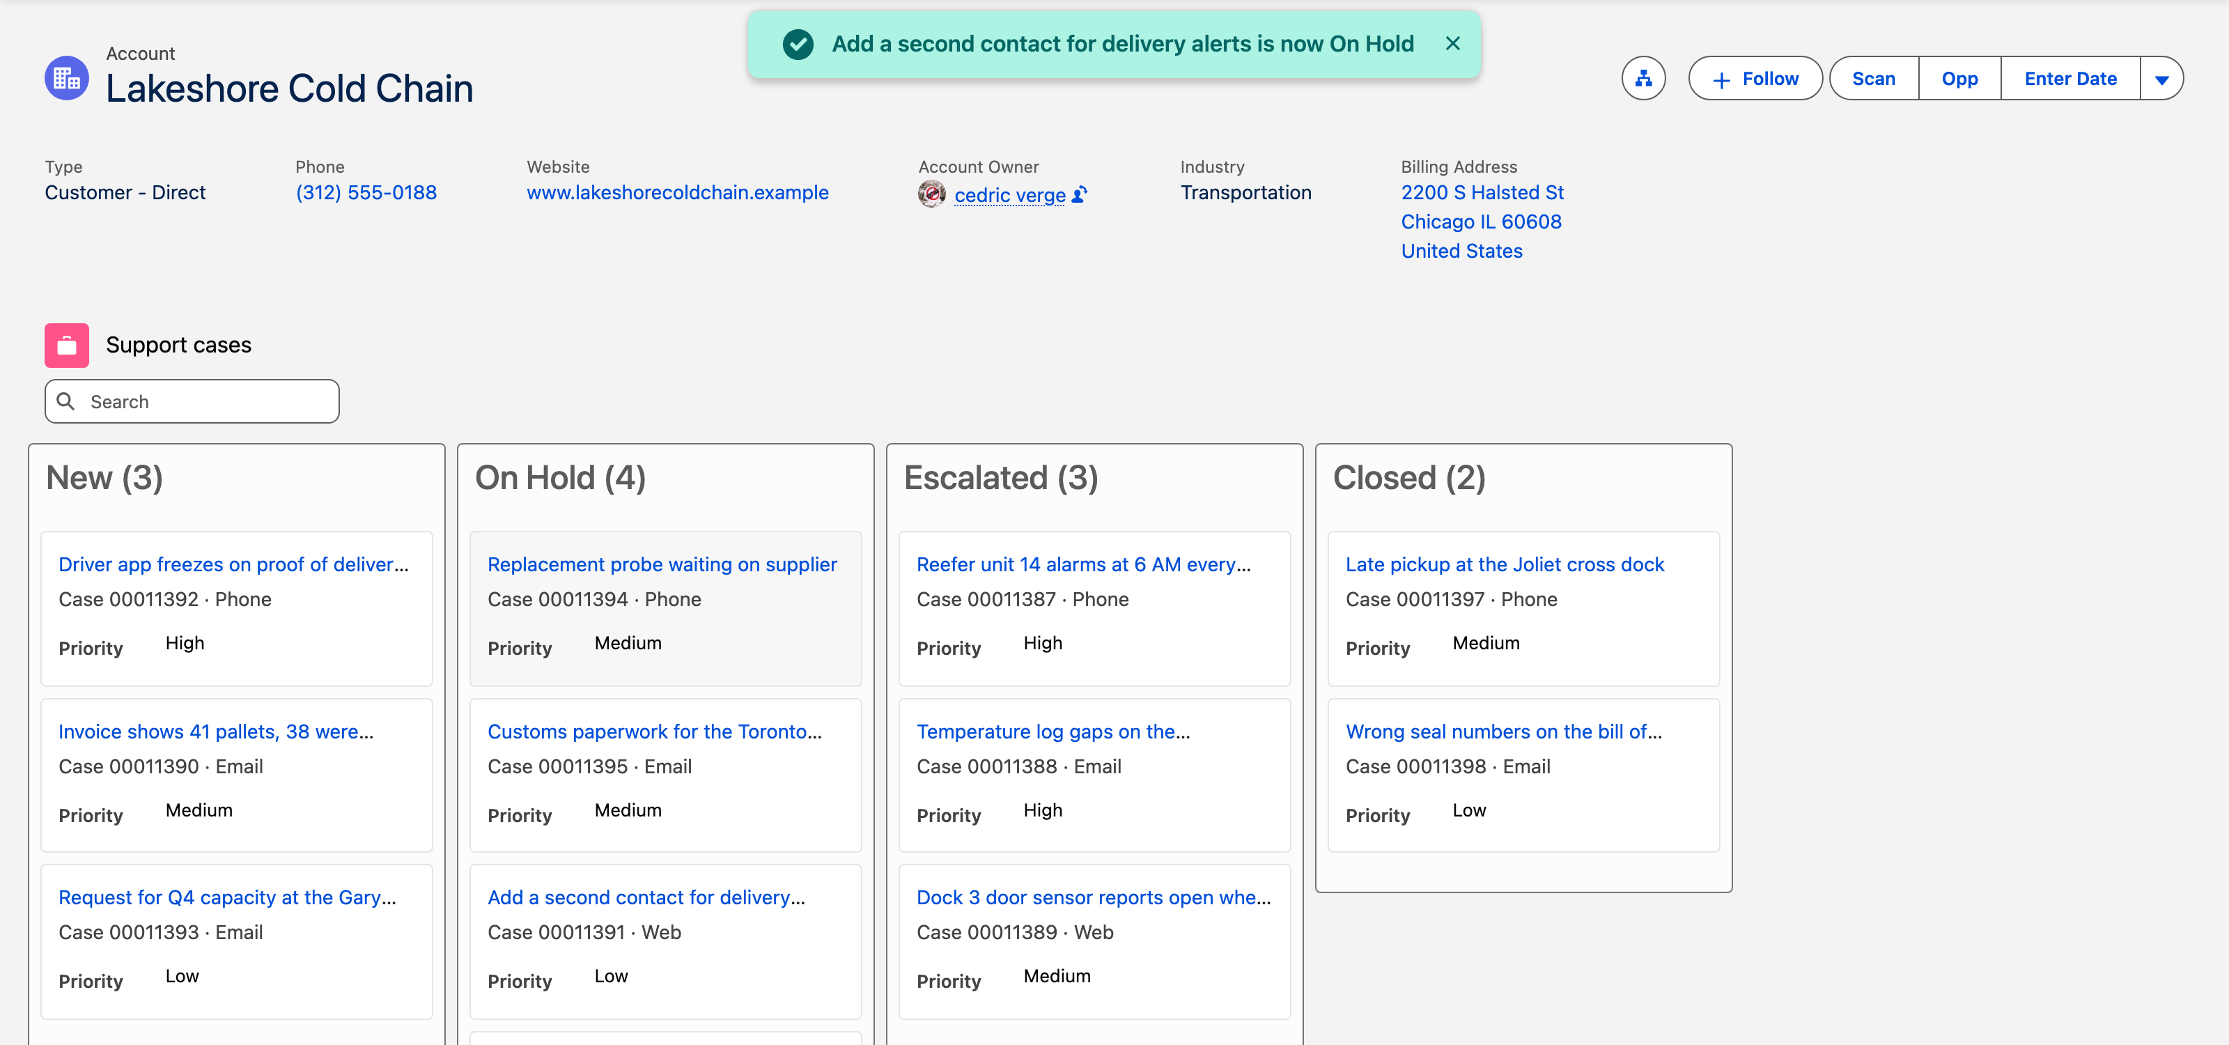The image size is (2229, 1045).
Task: Open case Customs paperwork for the Toronto
Action: pos(654,731)
